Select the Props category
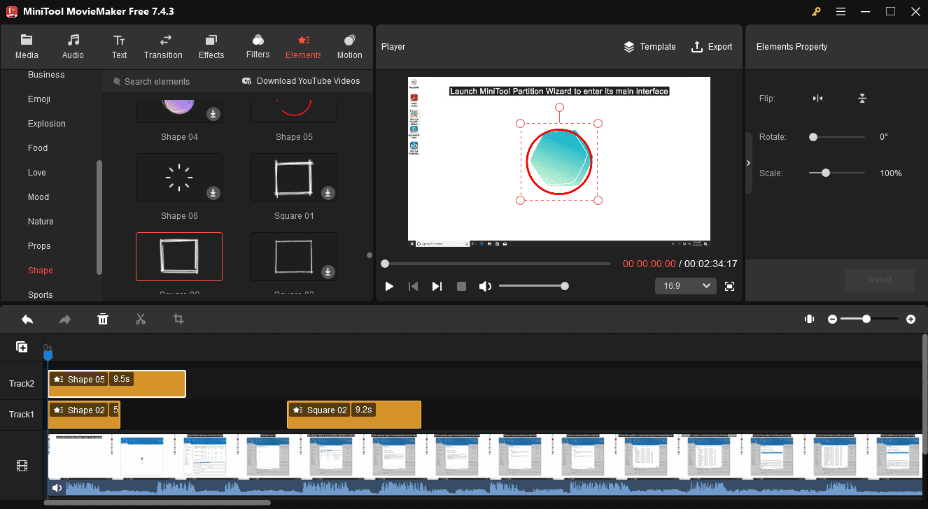 coord(39,246)
